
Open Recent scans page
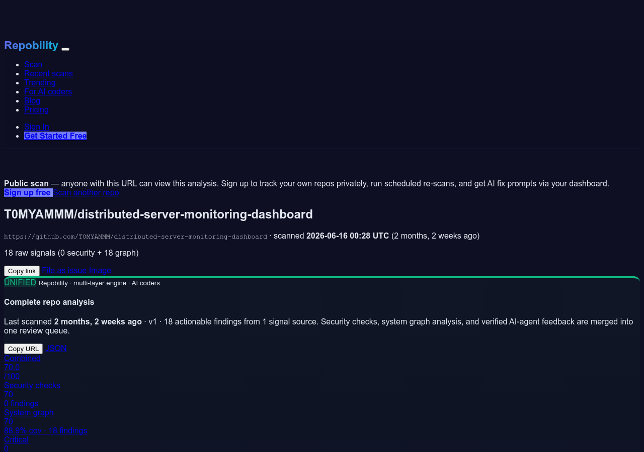[48, 73]
